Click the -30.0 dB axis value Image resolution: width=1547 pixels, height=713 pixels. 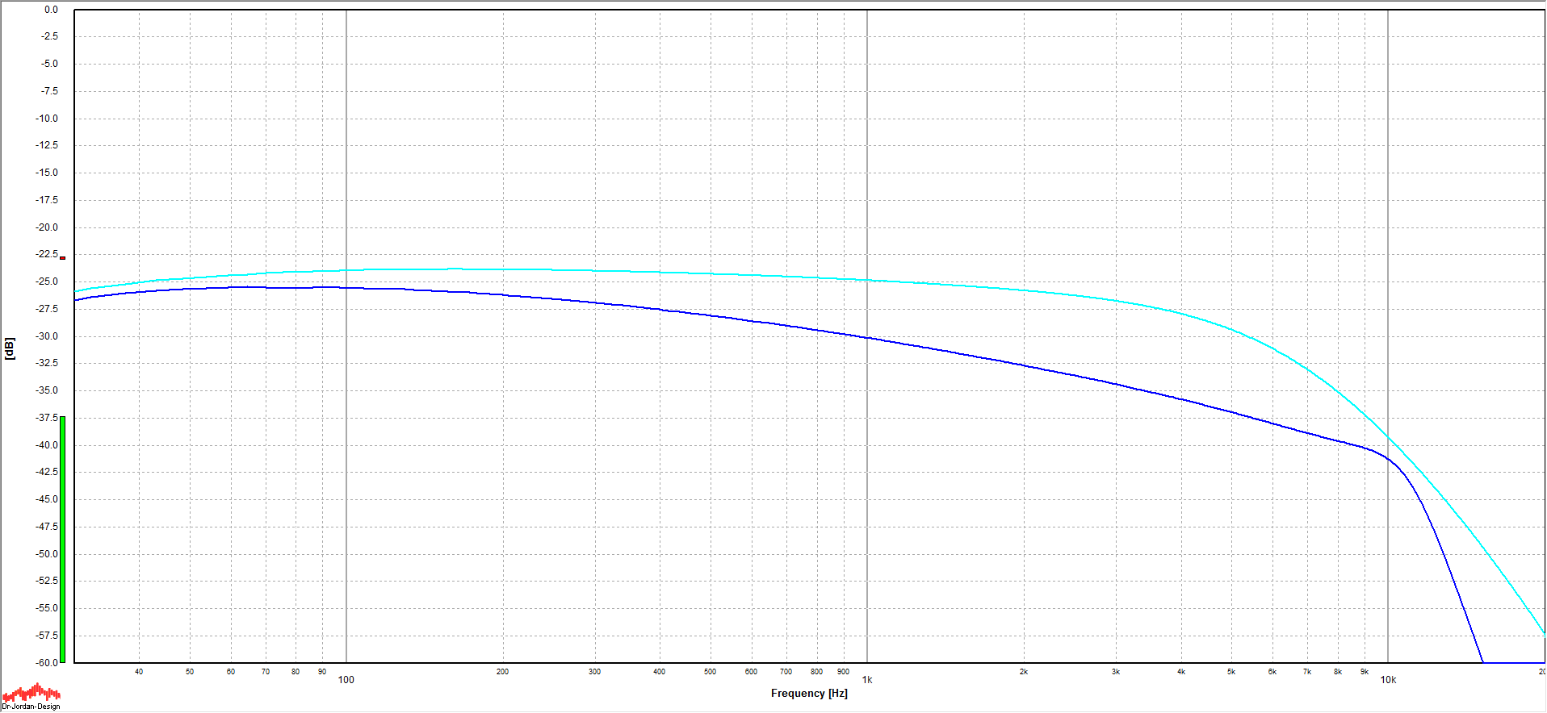(x=48, y=336)
